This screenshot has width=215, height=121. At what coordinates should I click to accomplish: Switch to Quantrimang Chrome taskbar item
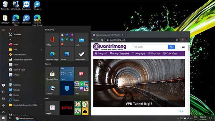25,118
